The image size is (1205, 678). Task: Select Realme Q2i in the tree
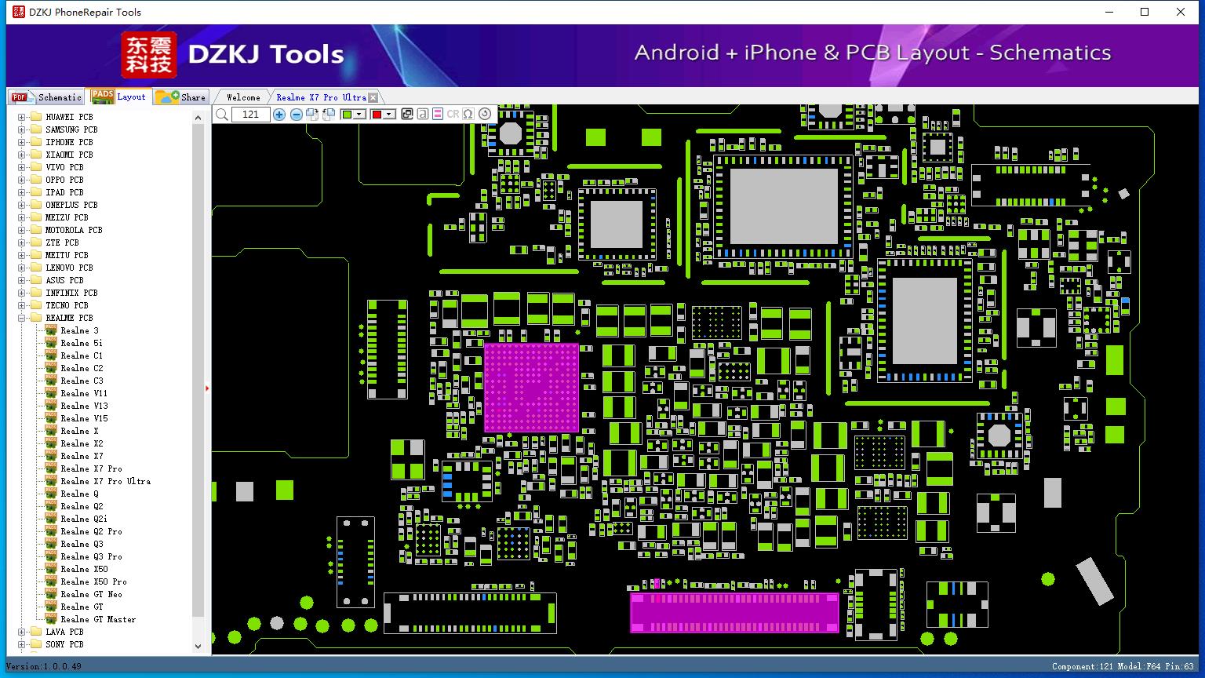84,519
